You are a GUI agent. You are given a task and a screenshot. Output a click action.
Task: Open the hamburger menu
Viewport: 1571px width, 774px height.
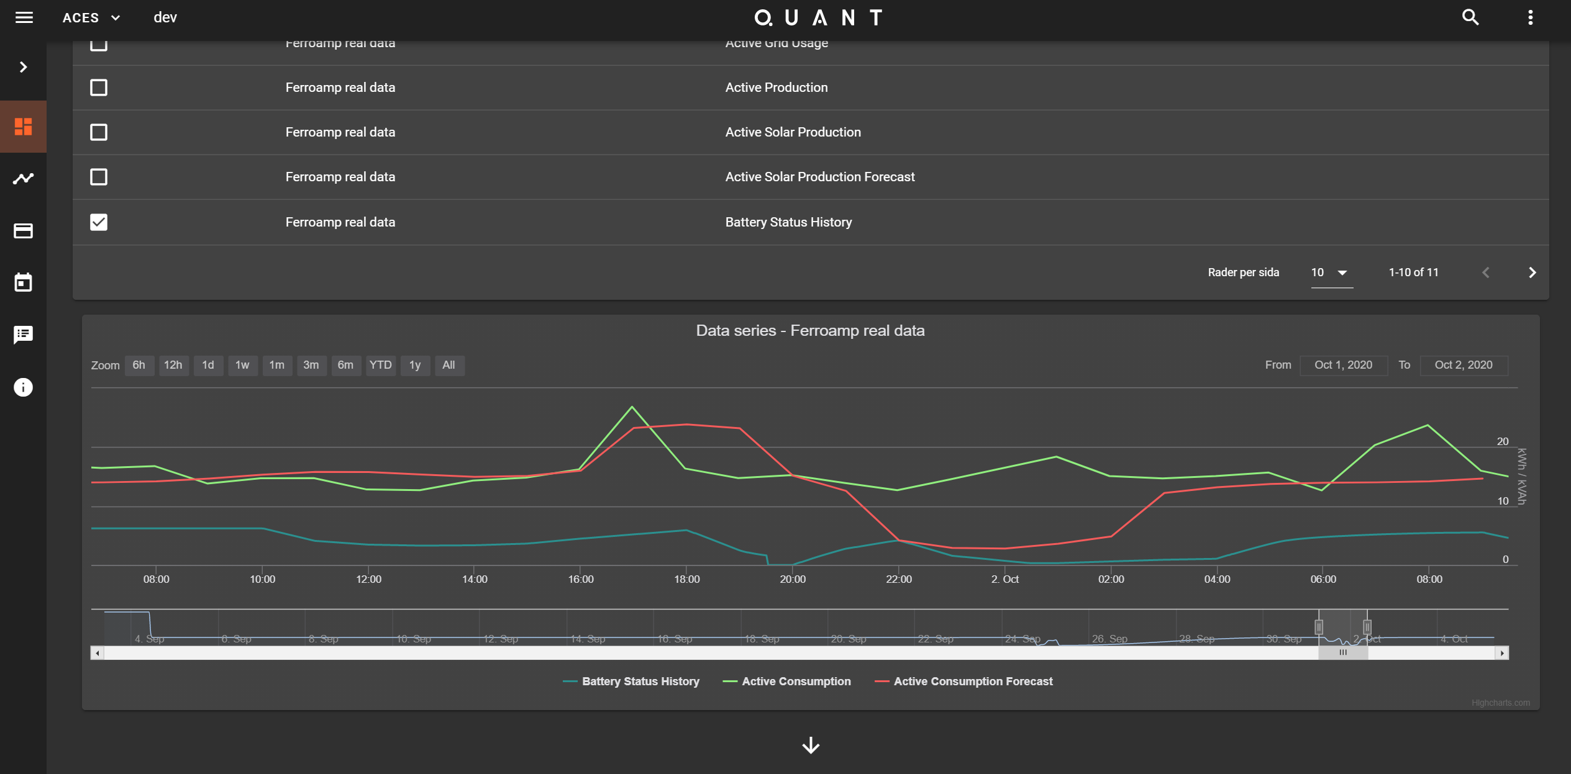(24, 17)
